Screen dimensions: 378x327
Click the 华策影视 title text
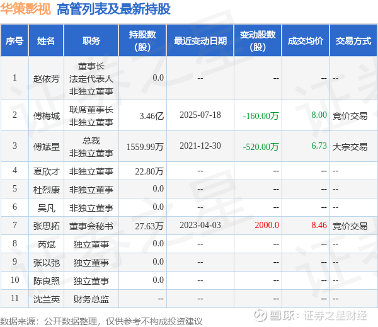tap(26, 9)
